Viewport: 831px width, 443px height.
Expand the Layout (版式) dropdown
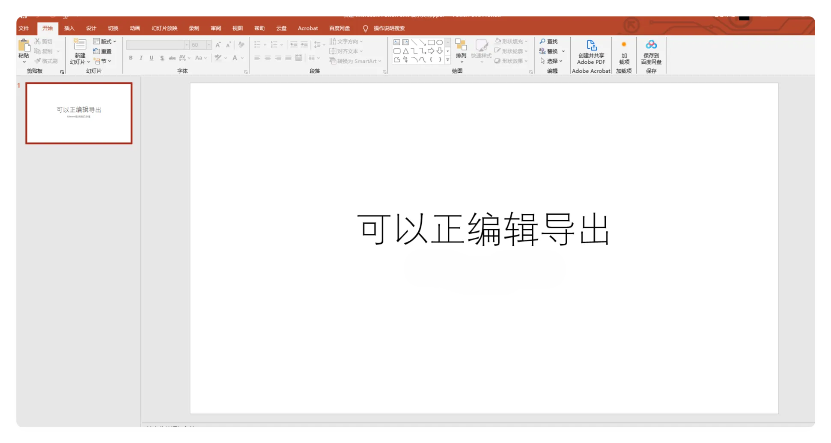tap(105, 41)
